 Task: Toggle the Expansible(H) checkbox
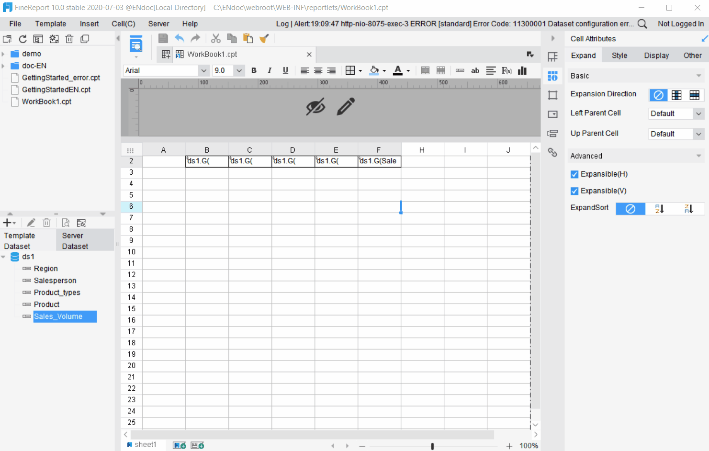tap(574, 174)
